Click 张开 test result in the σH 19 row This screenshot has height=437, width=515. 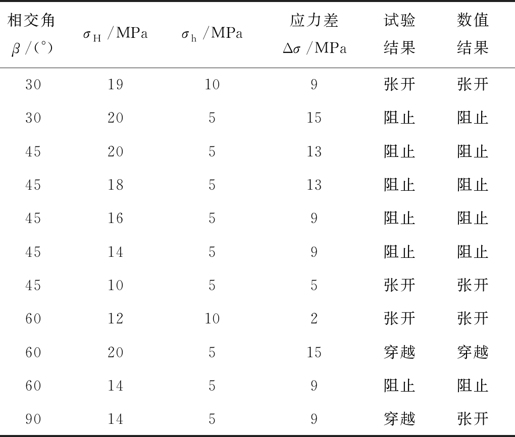399,84
